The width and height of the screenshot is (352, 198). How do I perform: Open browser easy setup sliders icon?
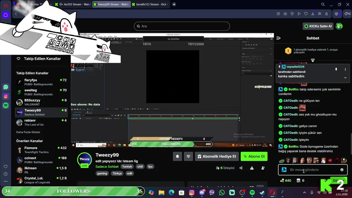320,14
